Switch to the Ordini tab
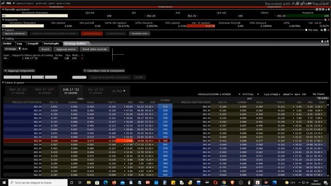Viewport: 331px width, 186px height. (7, 43)
